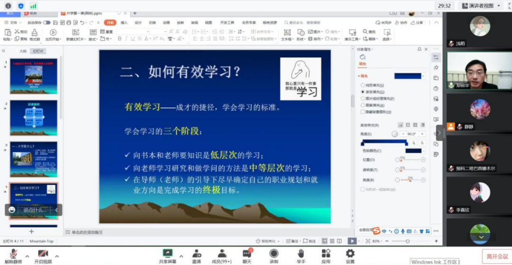Select the 纯色填充 solid fill radio button
This screenshot has height=265, width=512.
pyautogui.click(x=363, y=85)
